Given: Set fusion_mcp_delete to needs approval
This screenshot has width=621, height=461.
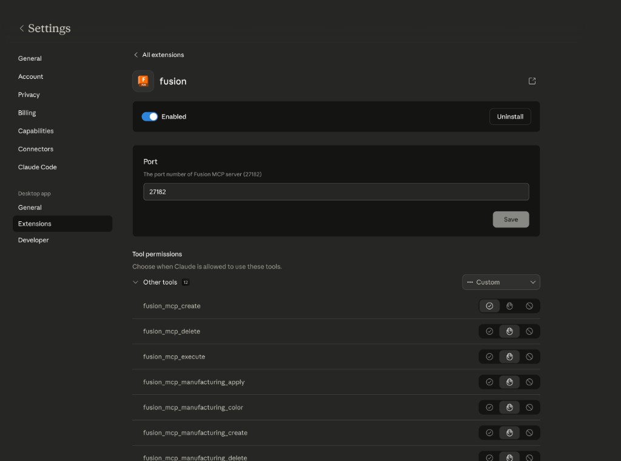Looking at the screenshot, I should (509, 331).
